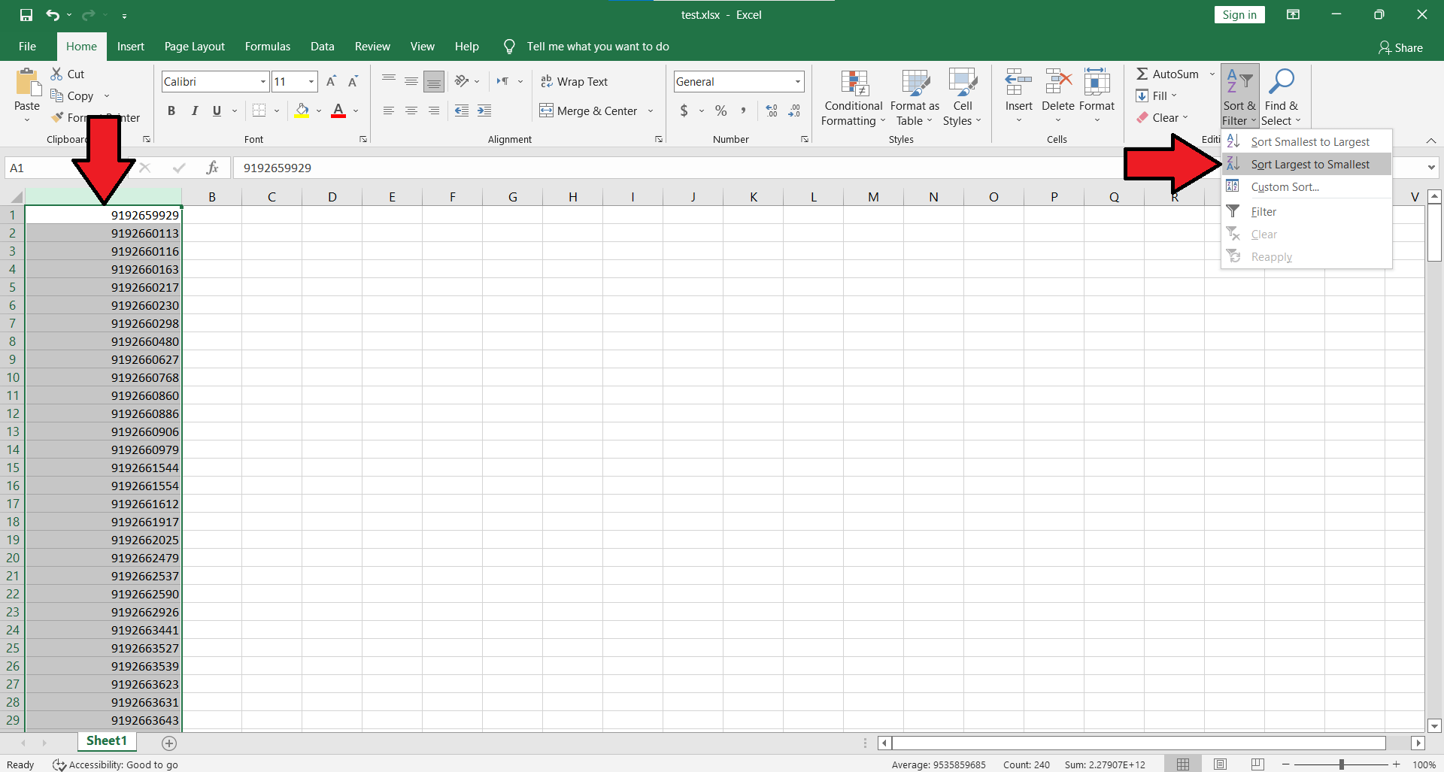Toggle Wrap Text on selected cells
Image resolution: width=1444 pixels, height=772 pixels.
click(x=575, y=81)
